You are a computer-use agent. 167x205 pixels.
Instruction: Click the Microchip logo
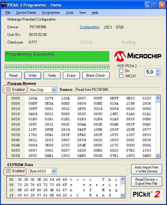[138, 56]
